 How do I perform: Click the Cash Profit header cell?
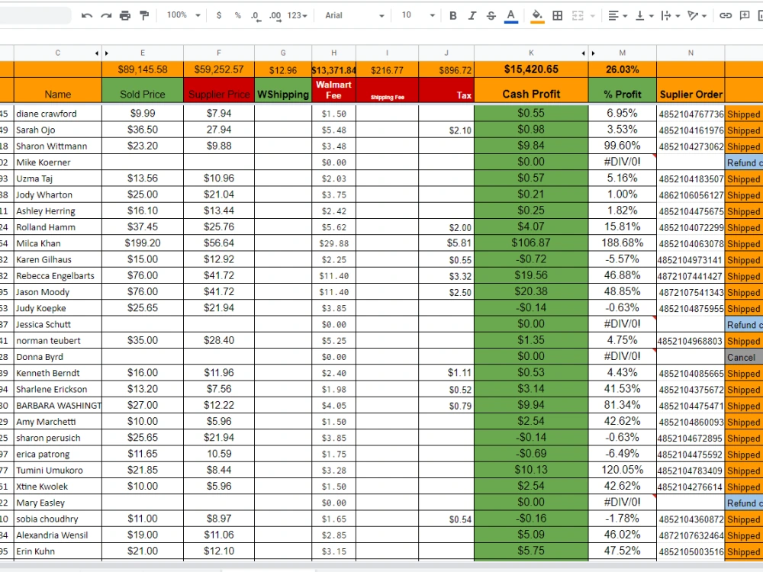coord(531,91)
